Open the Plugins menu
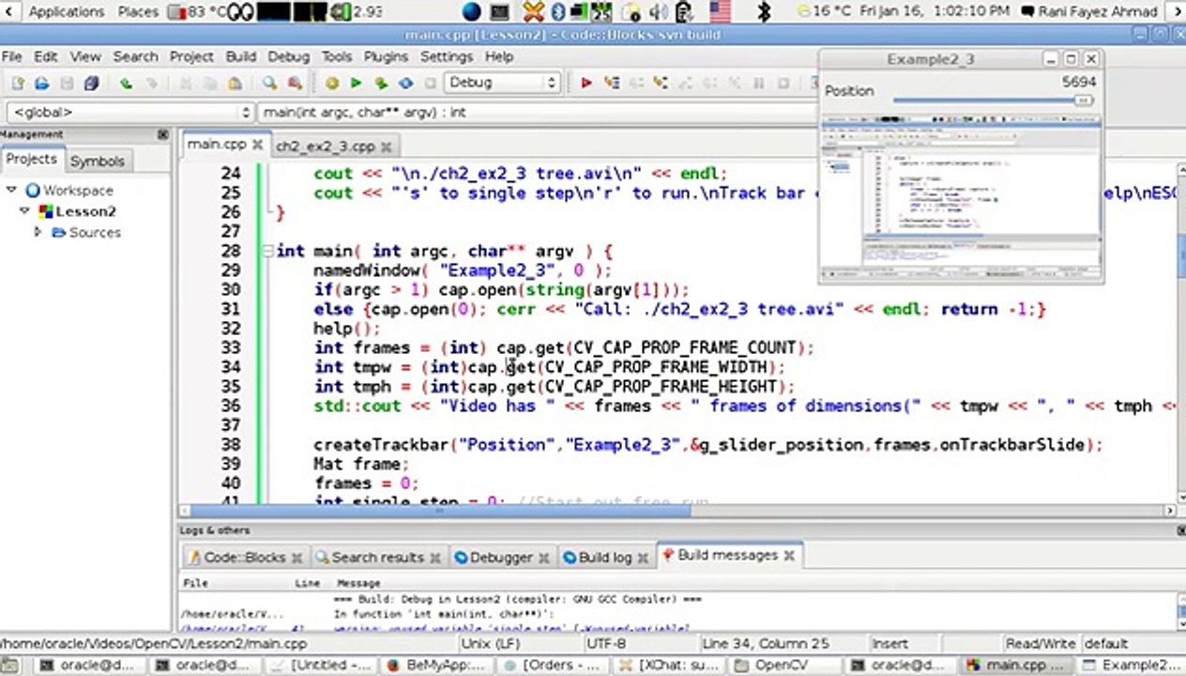 [386, 56]
